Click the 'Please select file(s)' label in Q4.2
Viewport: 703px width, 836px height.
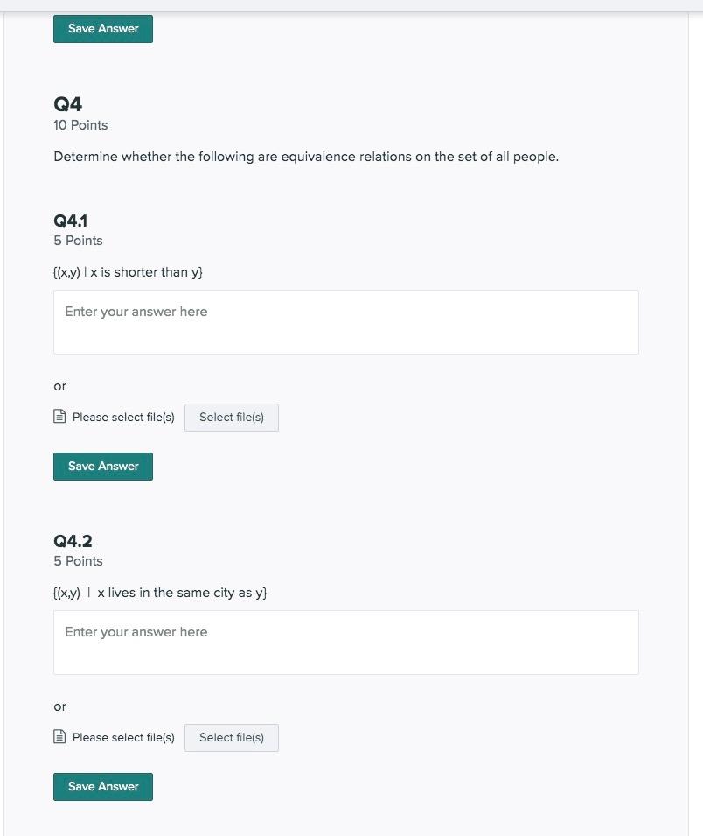(123, 738)
